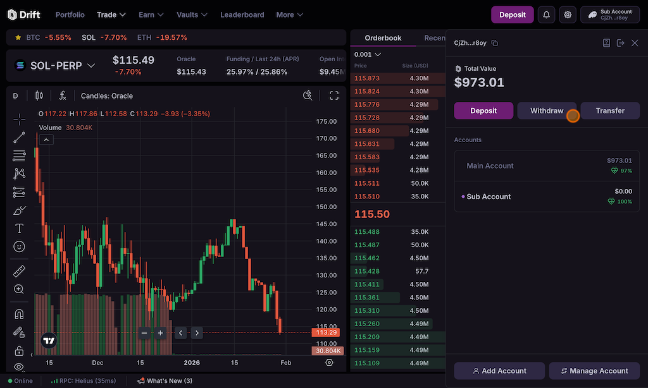Copy the wallet address CjZh...r8oy
The height and width of the screenshot is (388, 648).
click(495, 43)
